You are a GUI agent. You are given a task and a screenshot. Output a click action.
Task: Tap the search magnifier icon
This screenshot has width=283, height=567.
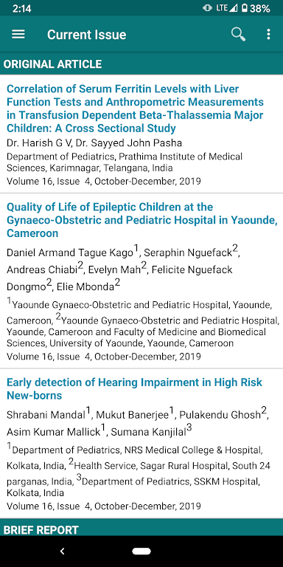pyautogui.click(x=238, y=35)
